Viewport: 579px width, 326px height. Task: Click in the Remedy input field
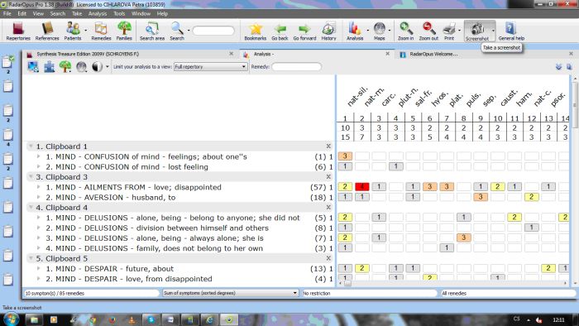296,67
